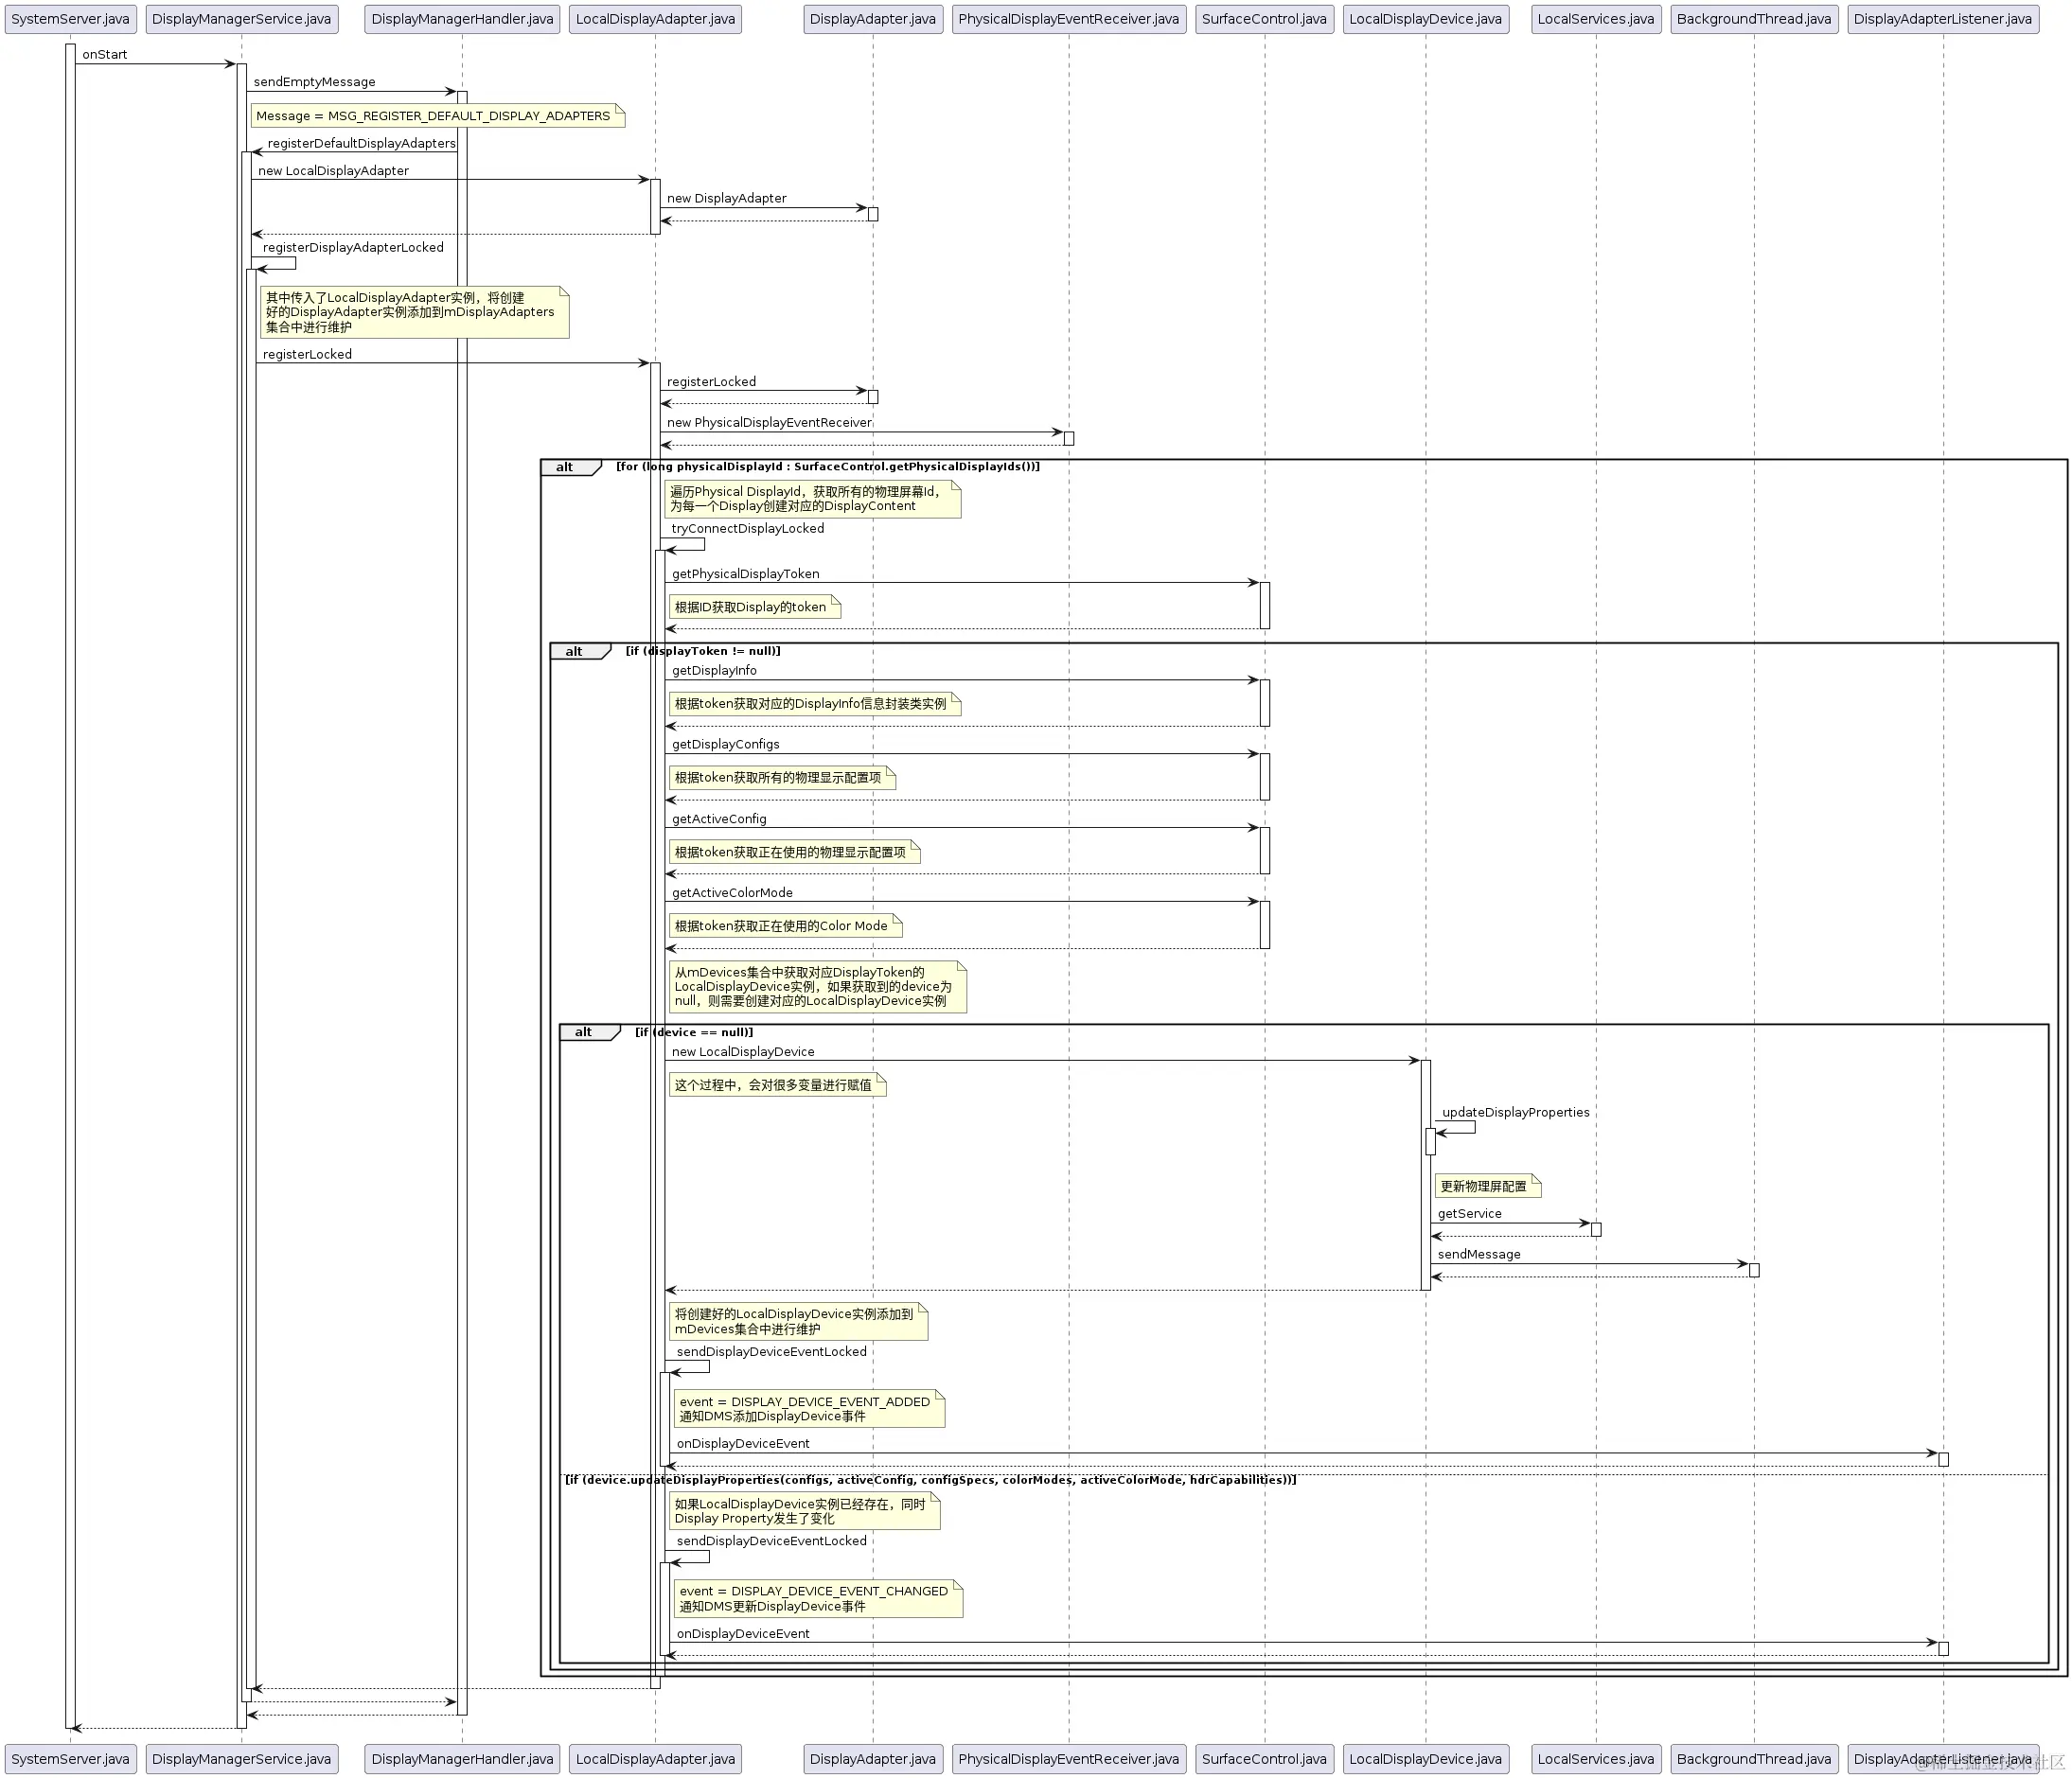Select the top DisplayAdapterListener.java participant box
Image resolution: width=2072 pixels, height=1778 pixels.
click(1943, 19)
